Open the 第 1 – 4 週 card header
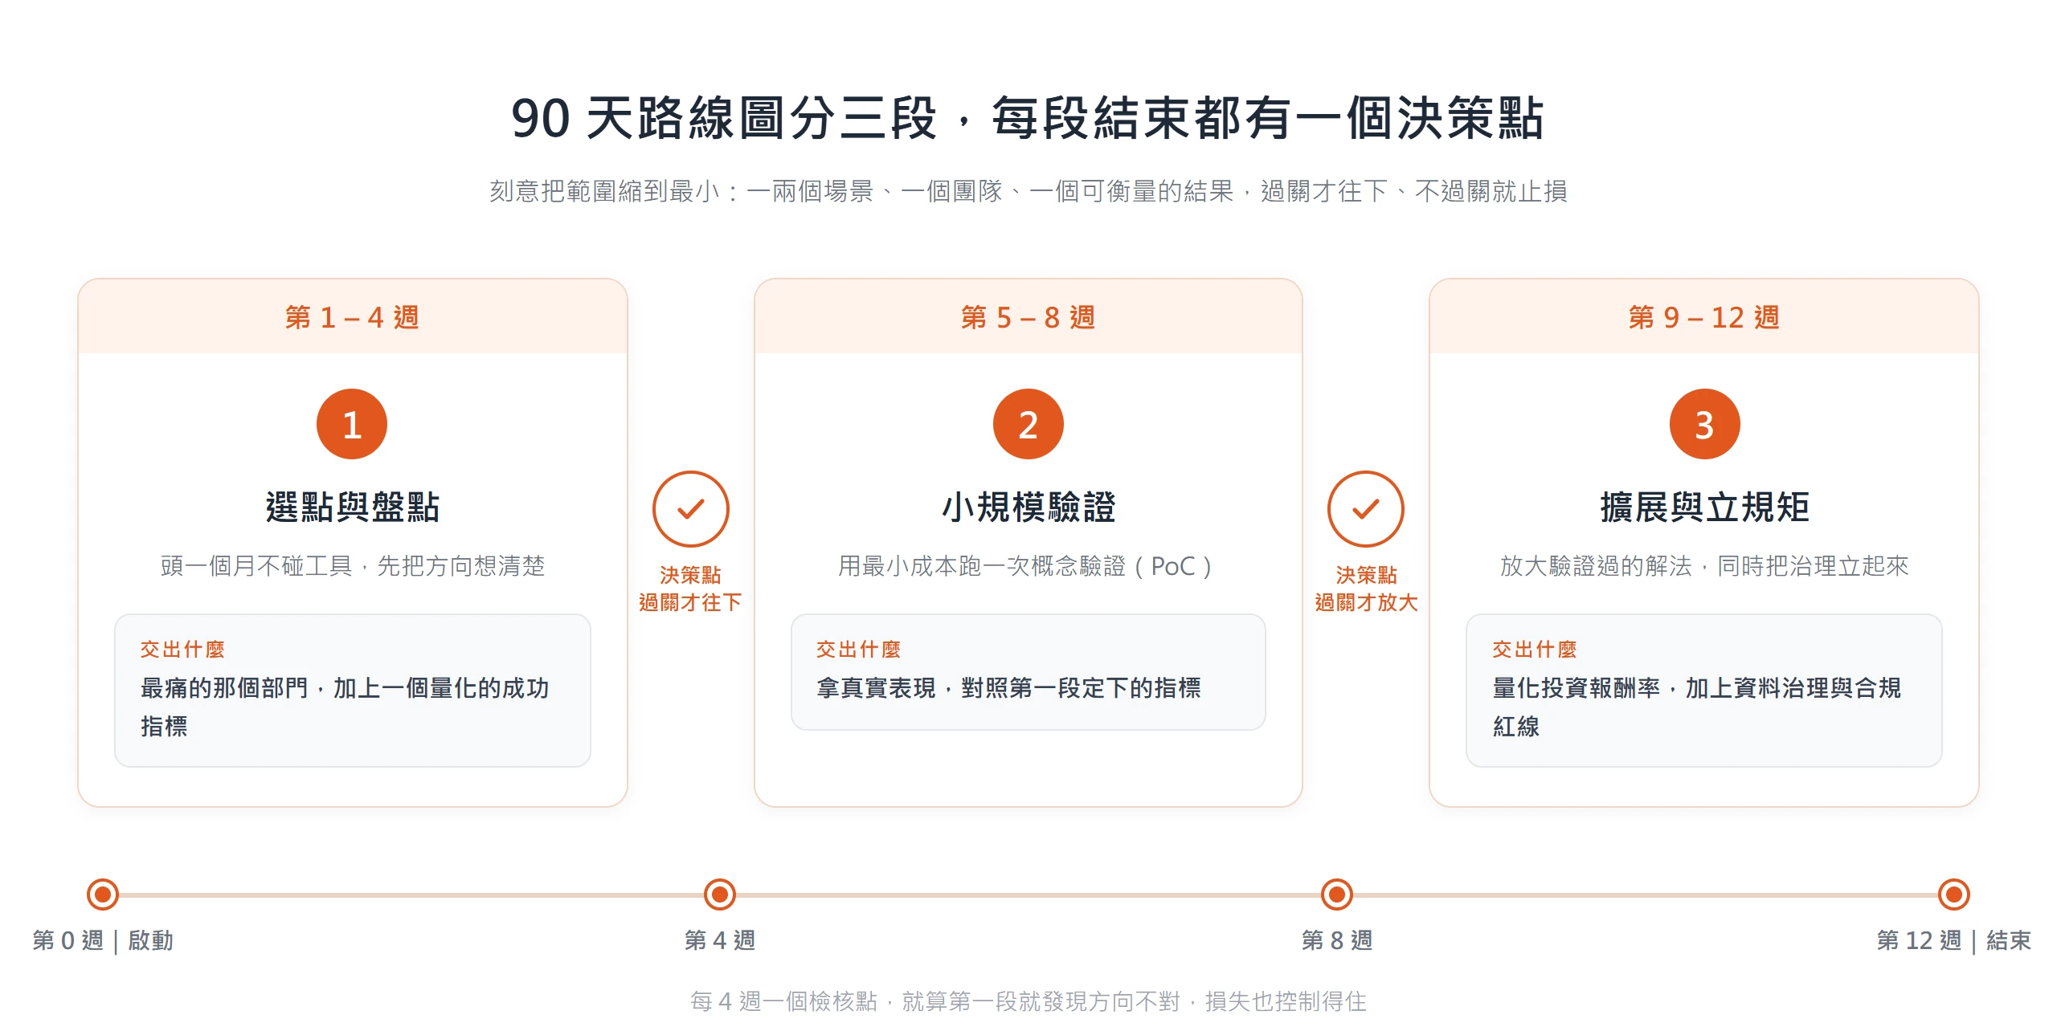This screenshot has width=2057, height=1031. pyautogui.click(x=352, y=316)
